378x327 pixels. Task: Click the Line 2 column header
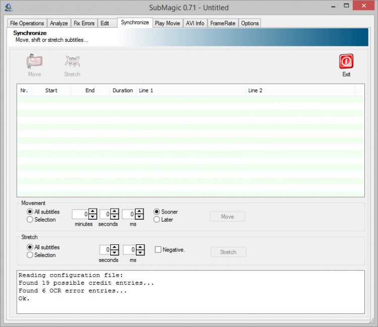(x=300, y=90)
